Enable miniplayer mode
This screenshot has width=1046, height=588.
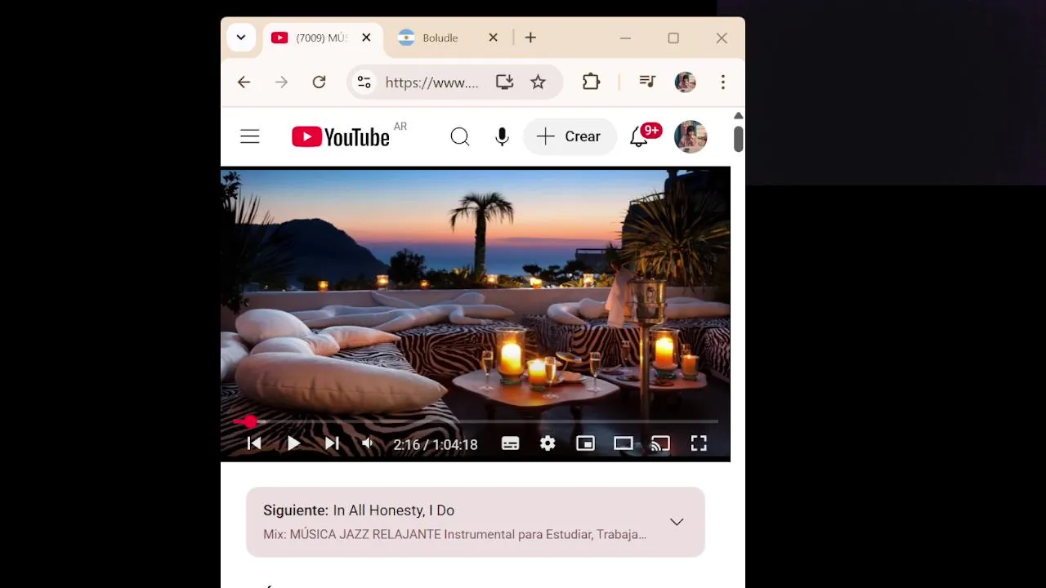(x=585, y=443)
